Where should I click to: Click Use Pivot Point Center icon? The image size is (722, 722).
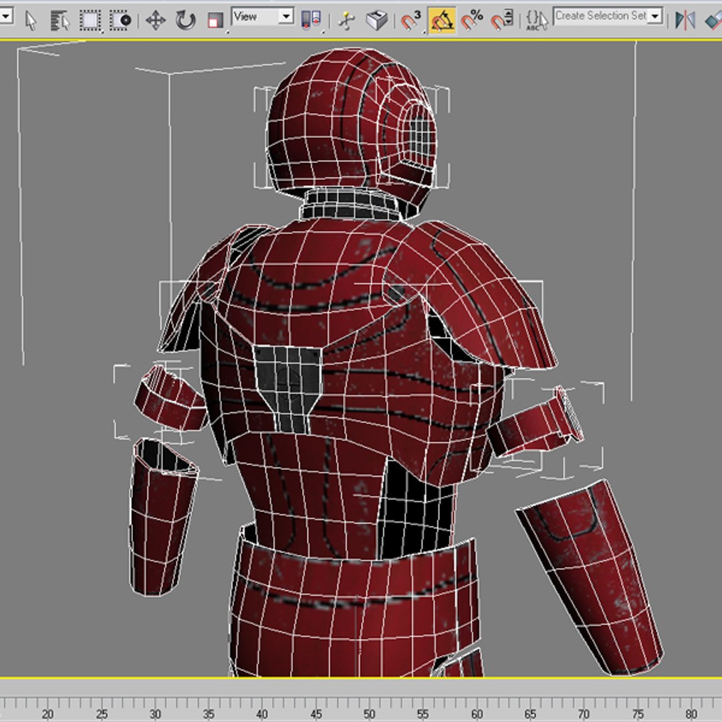pos(312,21)
